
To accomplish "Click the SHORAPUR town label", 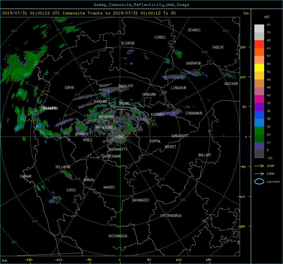I will [193, 63].
